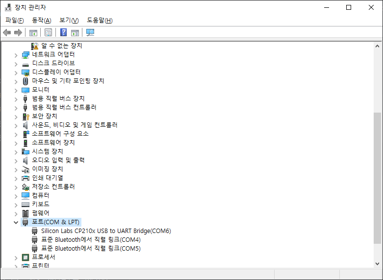The width and height of the screenshot is (383, 280).
Task: Expand the 오디오 입력 및 출력 node
Action: click(16, 161)
